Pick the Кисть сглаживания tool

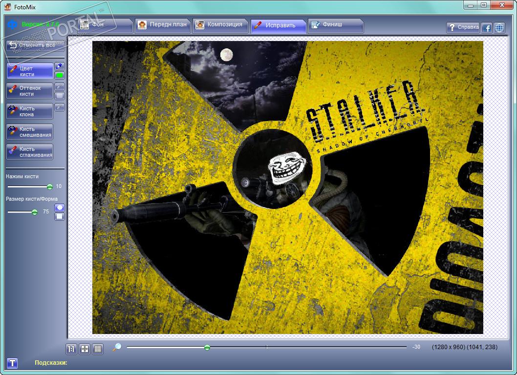pyautogui.click(x=29, y=151)
